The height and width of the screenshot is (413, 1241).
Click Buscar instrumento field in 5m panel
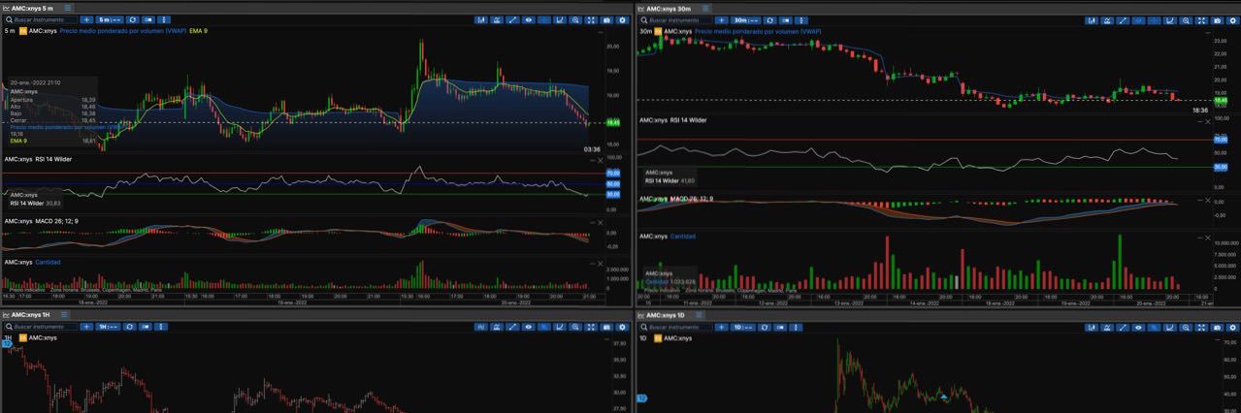point(41,19)
